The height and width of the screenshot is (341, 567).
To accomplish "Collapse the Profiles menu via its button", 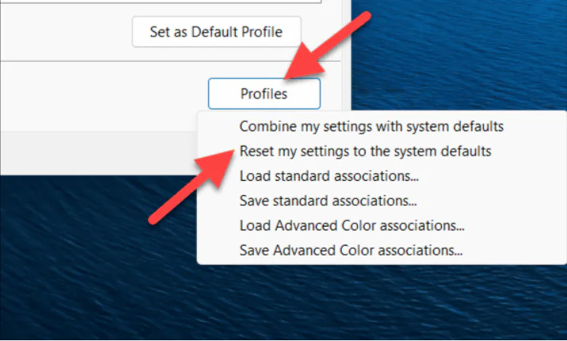I will click(x=263, y=94).
